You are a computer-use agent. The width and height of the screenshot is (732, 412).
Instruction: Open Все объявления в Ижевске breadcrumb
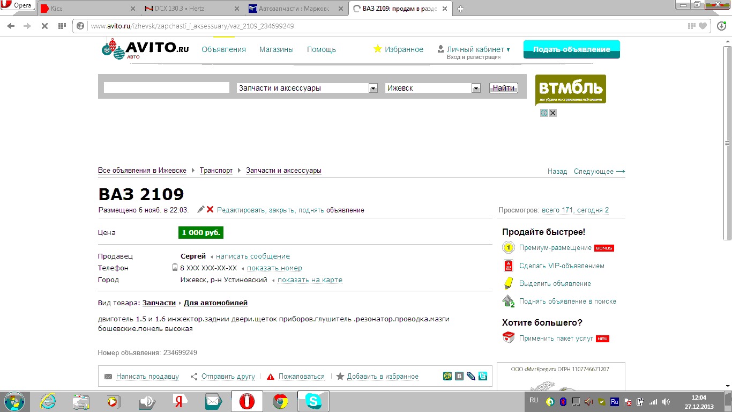pyautogui.click(x=142, y=171)
